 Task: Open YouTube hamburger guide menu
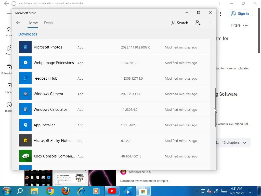(x=9, y=14)
